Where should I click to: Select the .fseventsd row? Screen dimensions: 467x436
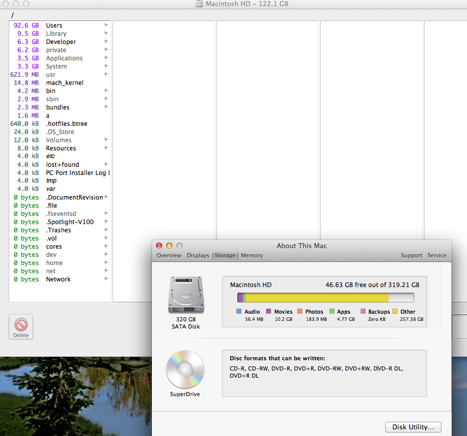tap(60, 214)
